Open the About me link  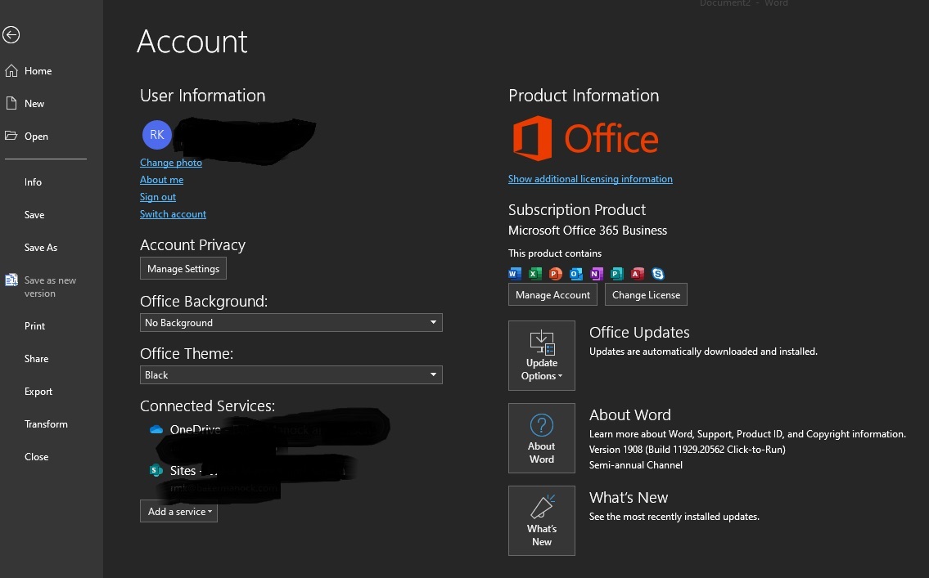pos(161,180)
